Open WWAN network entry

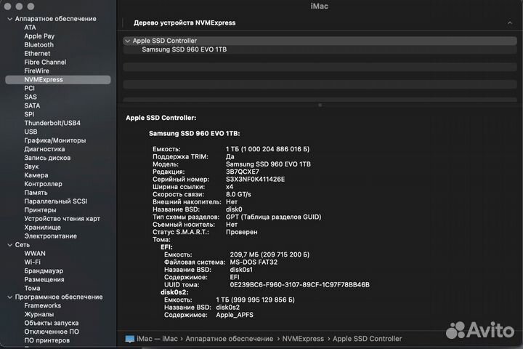pyautogui.click(x=35, y=254)
